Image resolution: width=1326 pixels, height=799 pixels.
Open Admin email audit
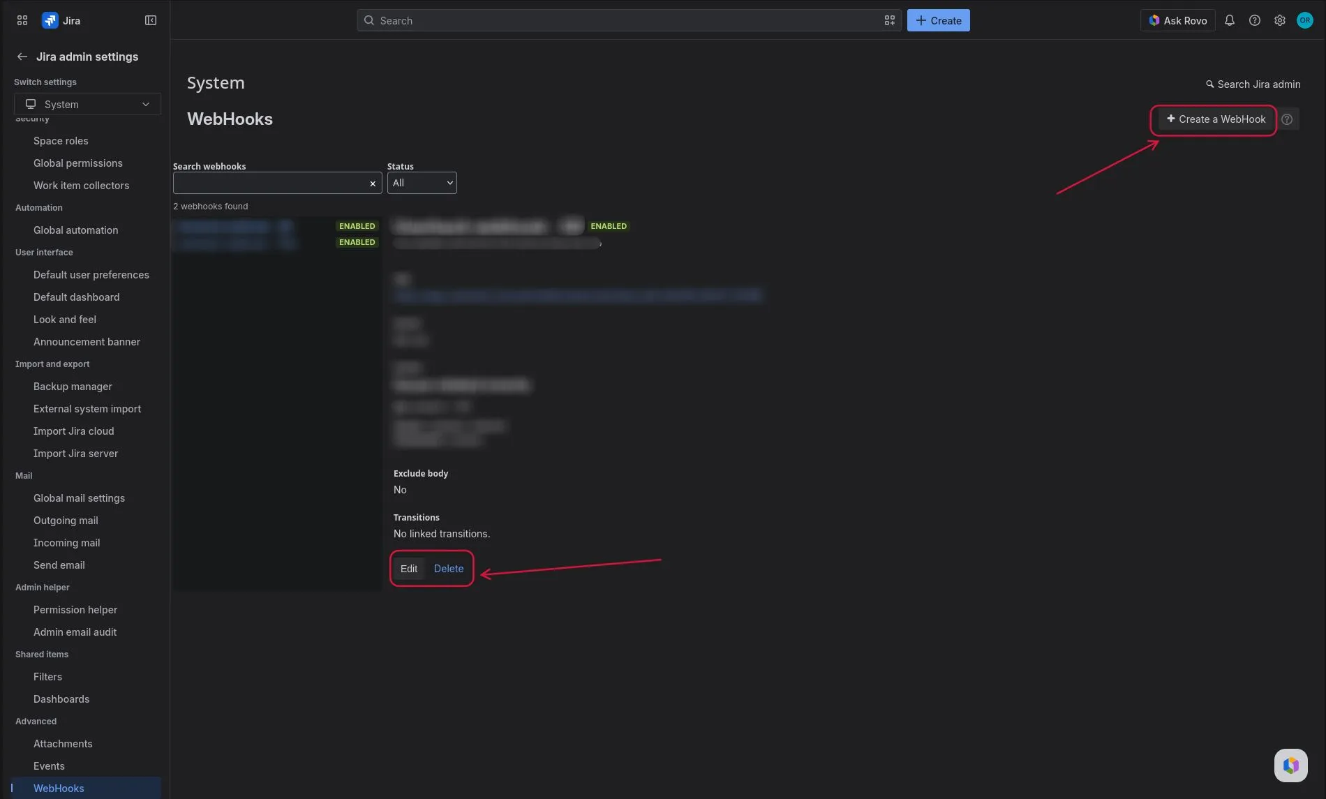(75, 632)
